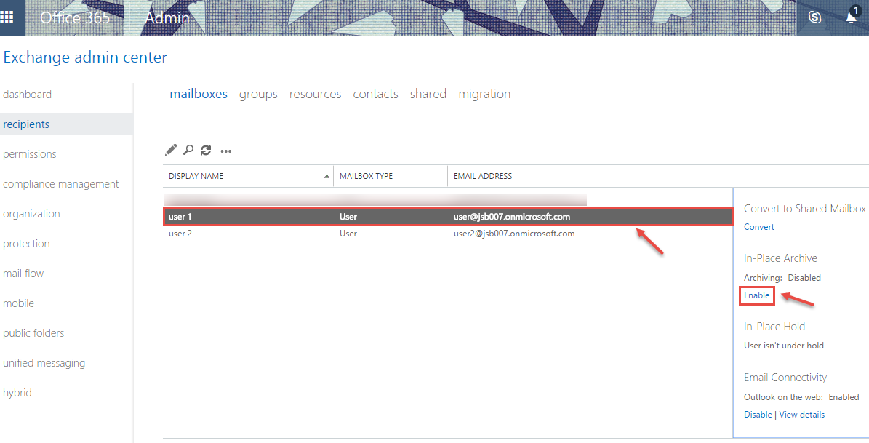
Task: Open dashboard in the left navigation
Action: pos(27,95)
